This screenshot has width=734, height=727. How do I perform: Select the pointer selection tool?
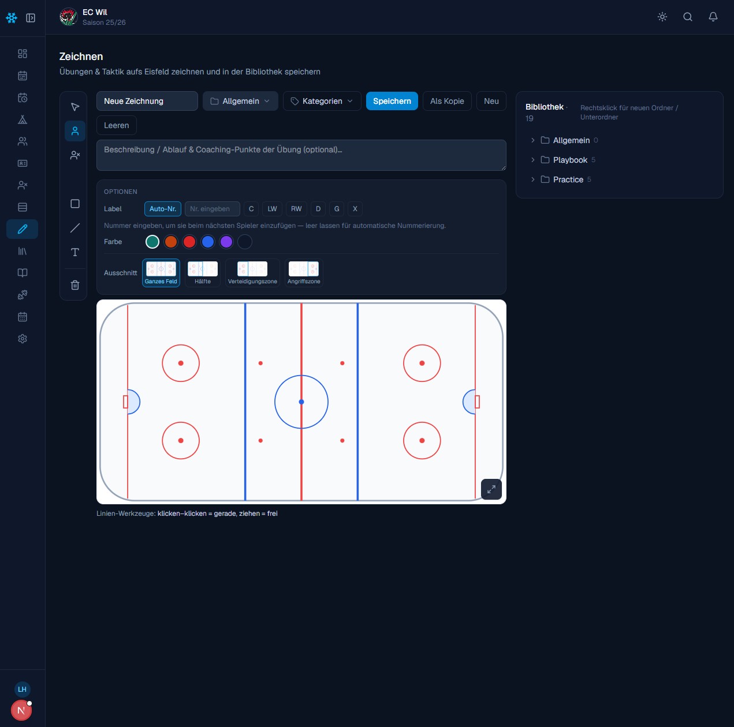coord(75,107)
